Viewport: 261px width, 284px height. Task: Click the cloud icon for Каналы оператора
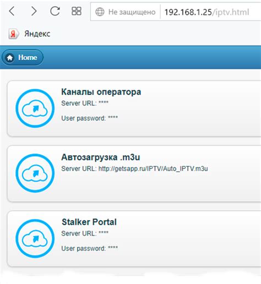tap(35, 108)
